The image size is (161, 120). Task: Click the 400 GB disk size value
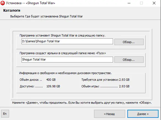[51, 80]
